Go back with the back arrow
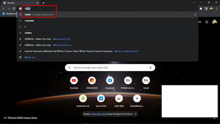 4,8
